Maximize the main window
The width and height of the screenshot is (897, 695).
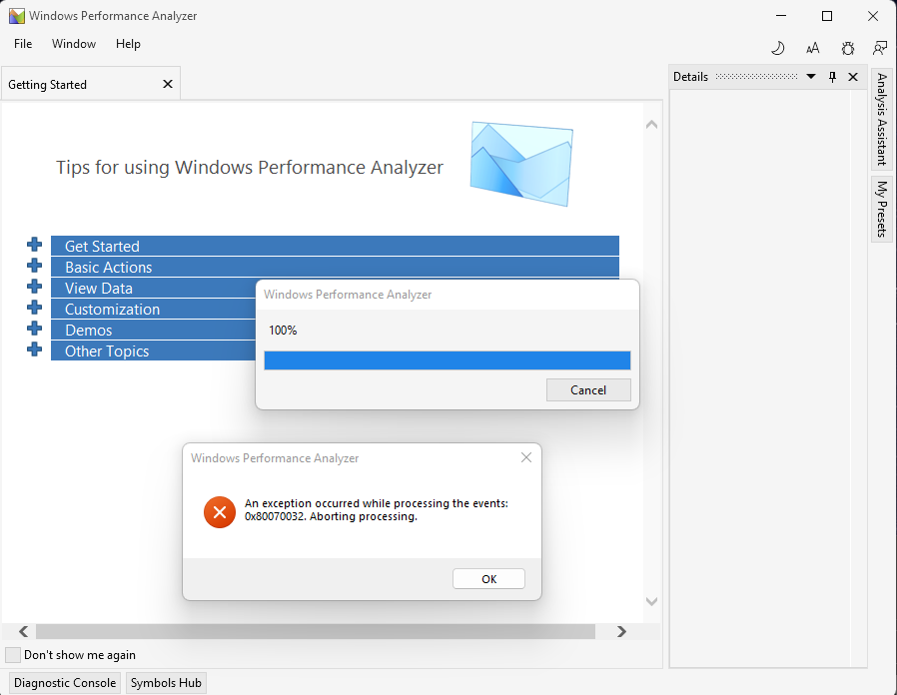pos(827,16)
